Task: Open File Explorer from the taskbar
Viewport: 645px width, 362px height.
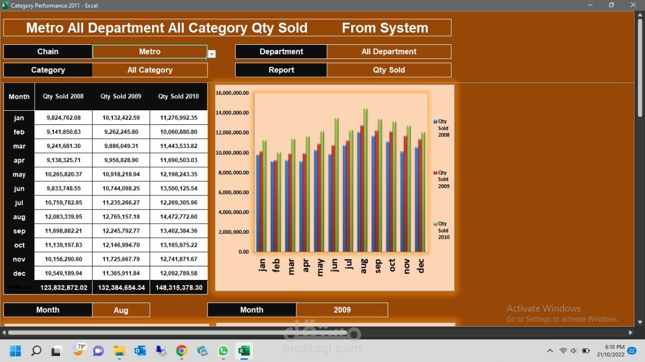Action: click(119, 350)
